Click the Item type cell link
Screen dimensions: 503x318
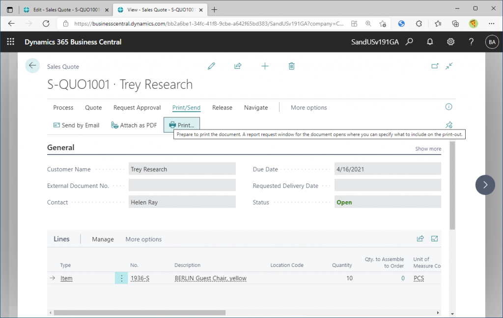coord(66,278)
